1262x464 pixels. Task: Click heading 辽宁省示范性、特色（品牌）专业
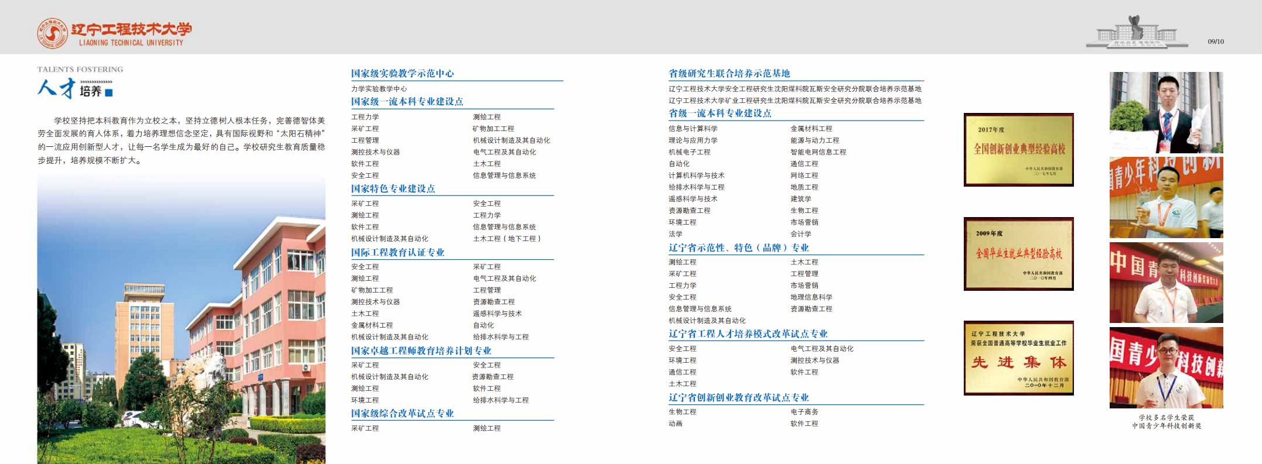pyautogui.click(x=739, y=248)
